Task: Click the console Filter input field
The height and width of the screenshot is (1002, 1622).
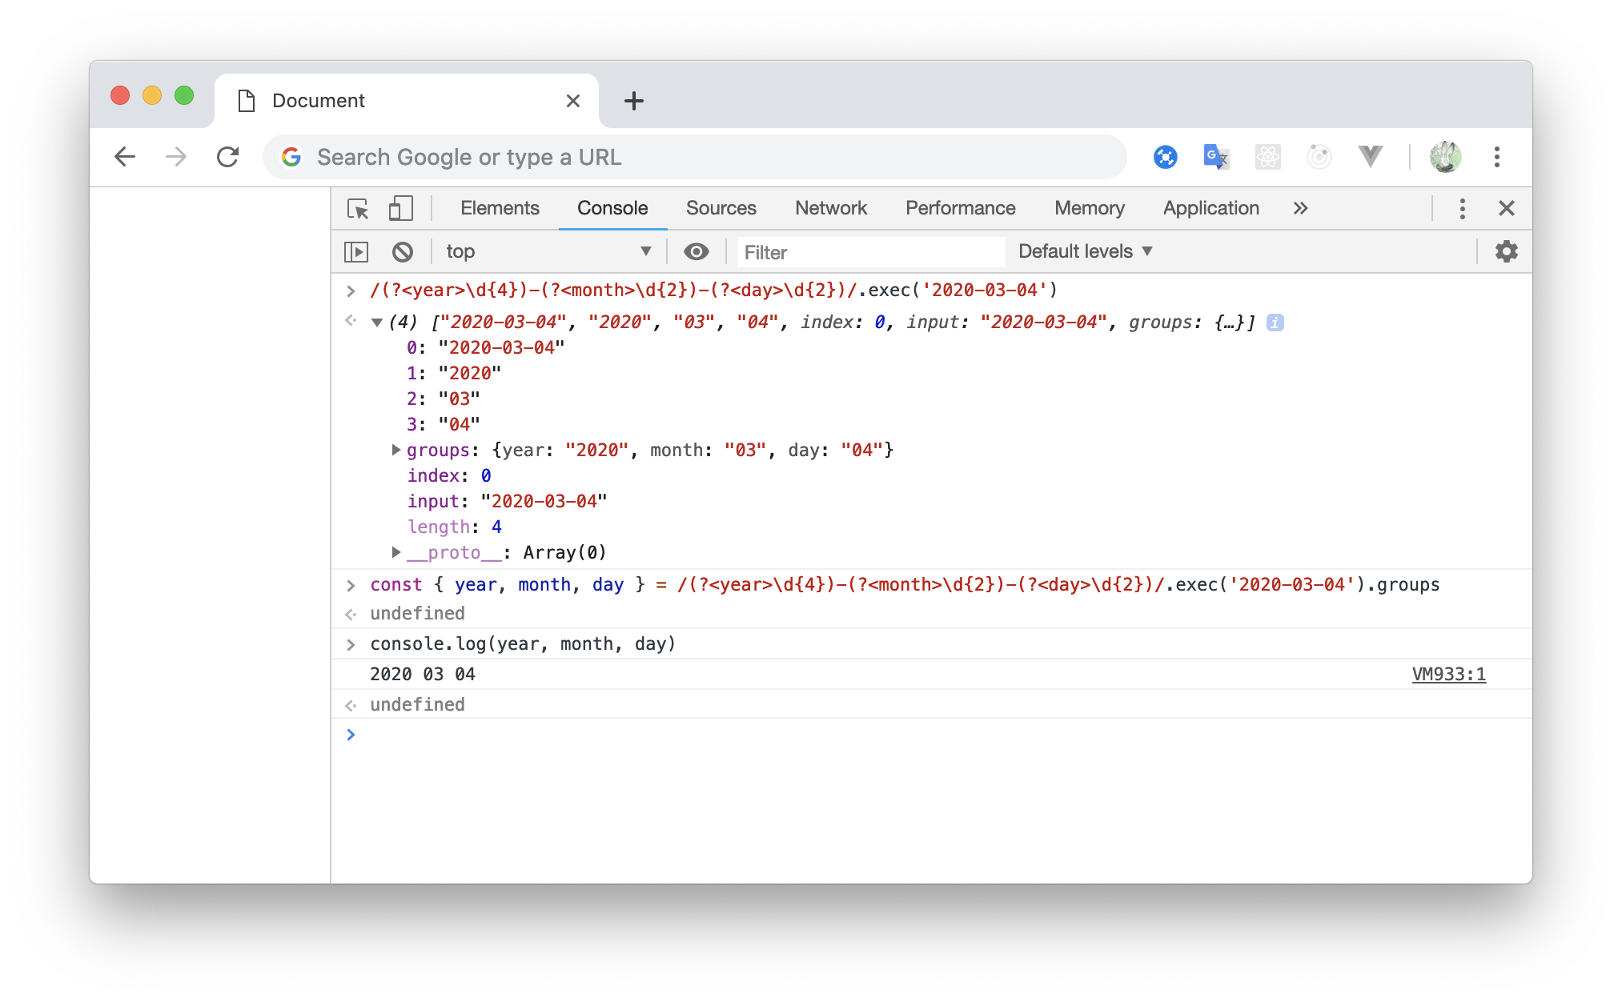Action: (x=870, y=253)
